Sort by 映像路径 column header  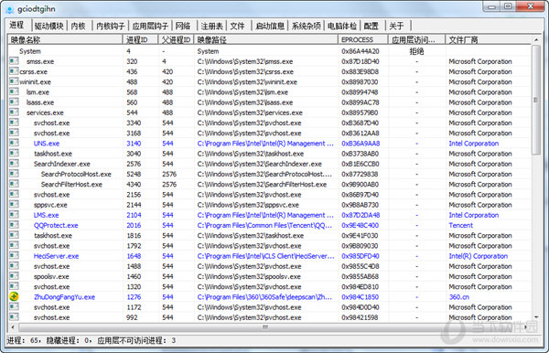tap(266, 39)
